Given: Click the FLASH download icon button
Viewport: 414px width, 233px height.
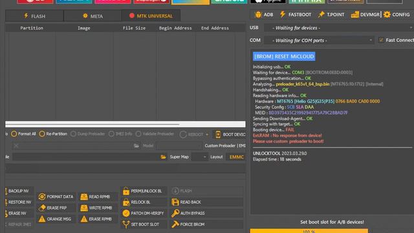Looking at the screenshot, I should [207, 191].
